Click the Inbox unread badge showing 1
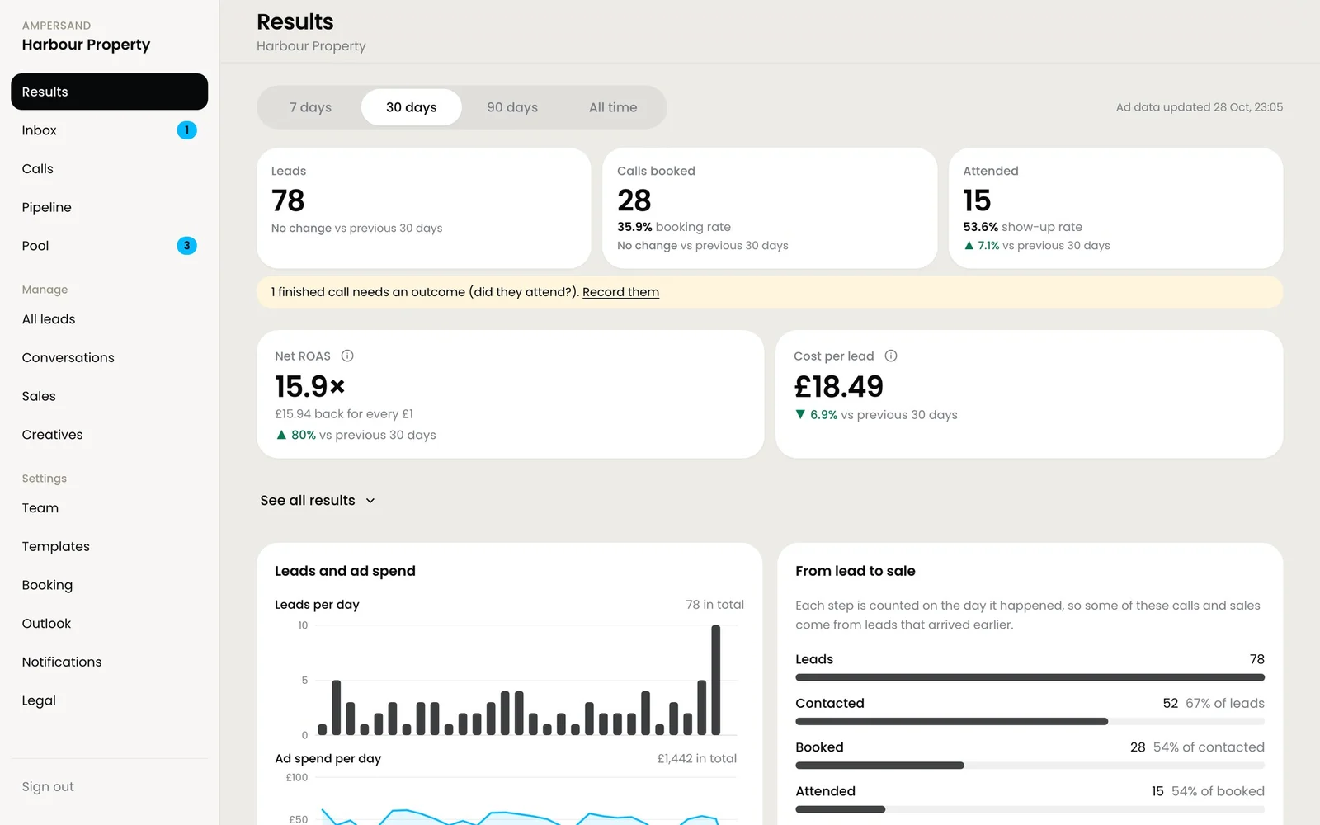Image resolution: width=1320 pixels, height=825 pixels. [x=187, y=130]
